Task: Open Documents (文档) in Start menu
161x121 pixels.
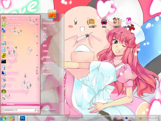Action: tap(45, 29)
